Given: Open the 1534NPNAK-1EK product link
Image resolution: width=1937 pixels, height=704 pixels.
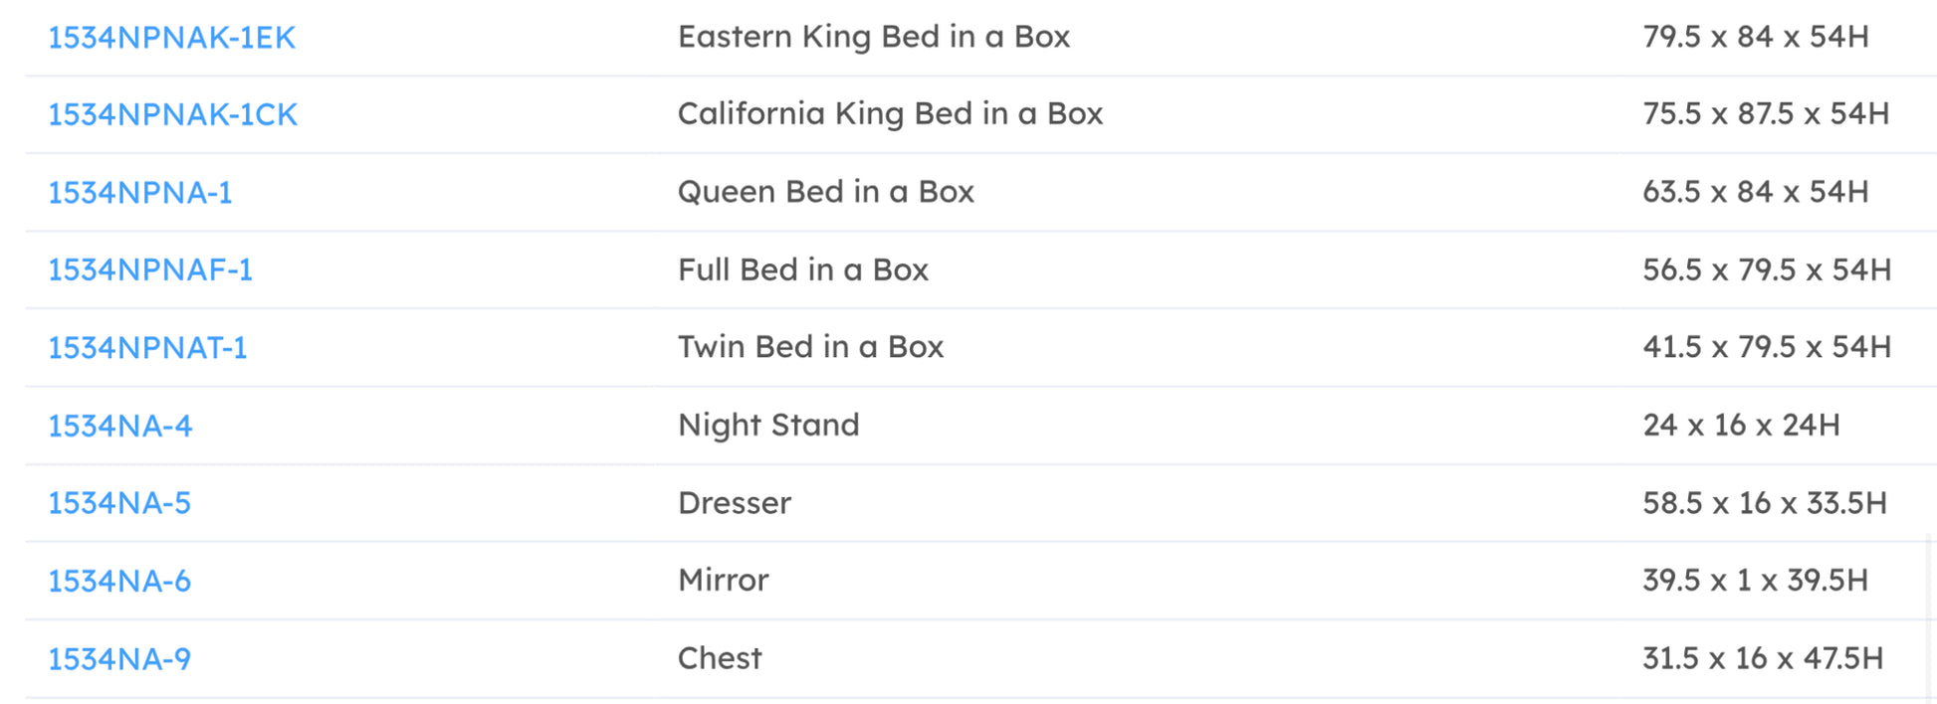Looking at the screenshot, I should coord(171,38).
